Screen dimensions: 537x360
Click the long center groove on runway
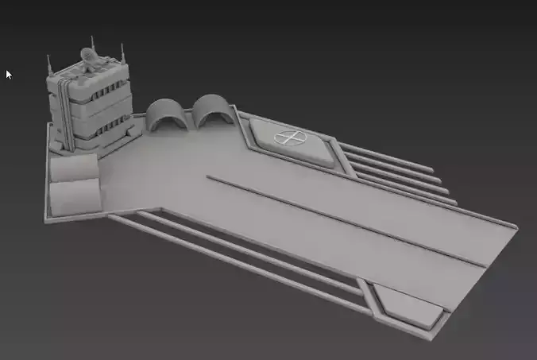tap(346, 221)
